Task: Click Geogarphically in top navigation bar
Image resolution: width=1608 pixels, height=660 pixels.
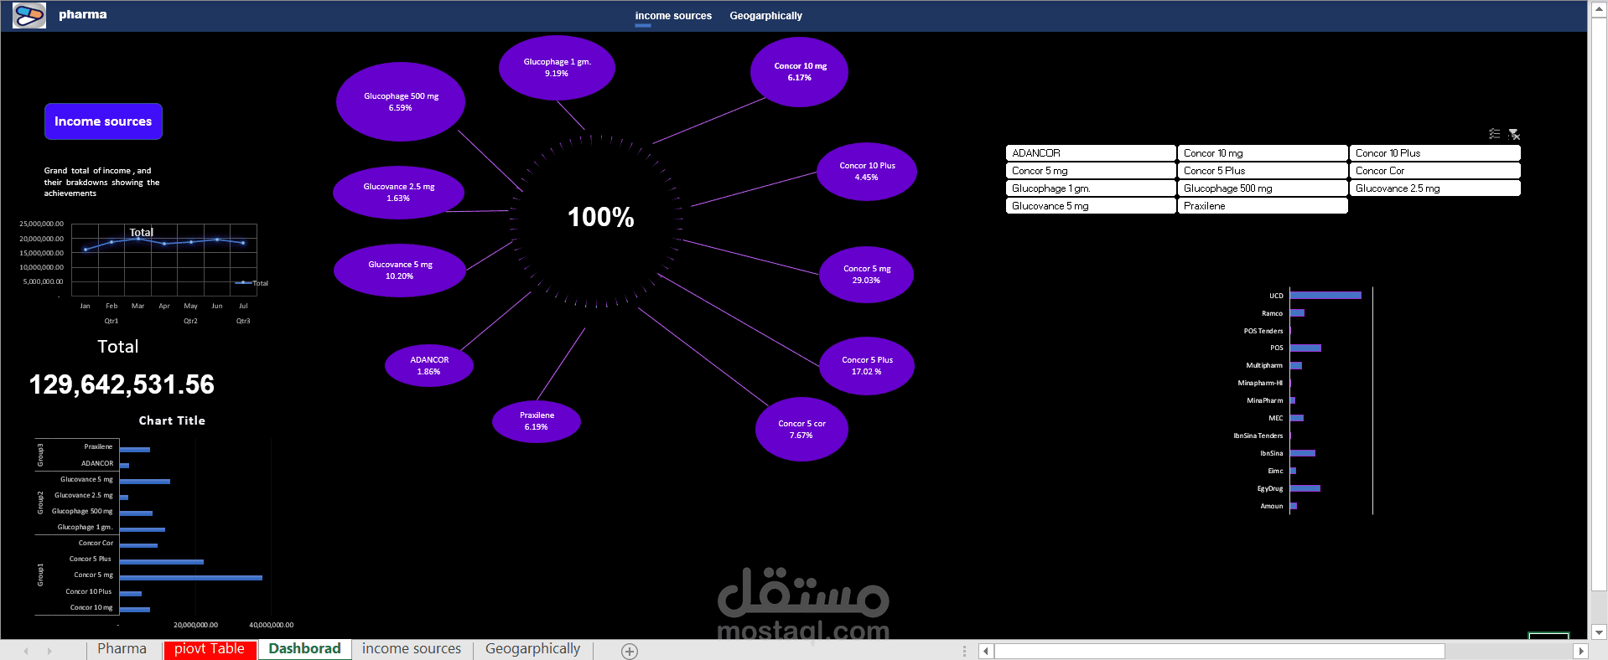Action: pos(765,16)
